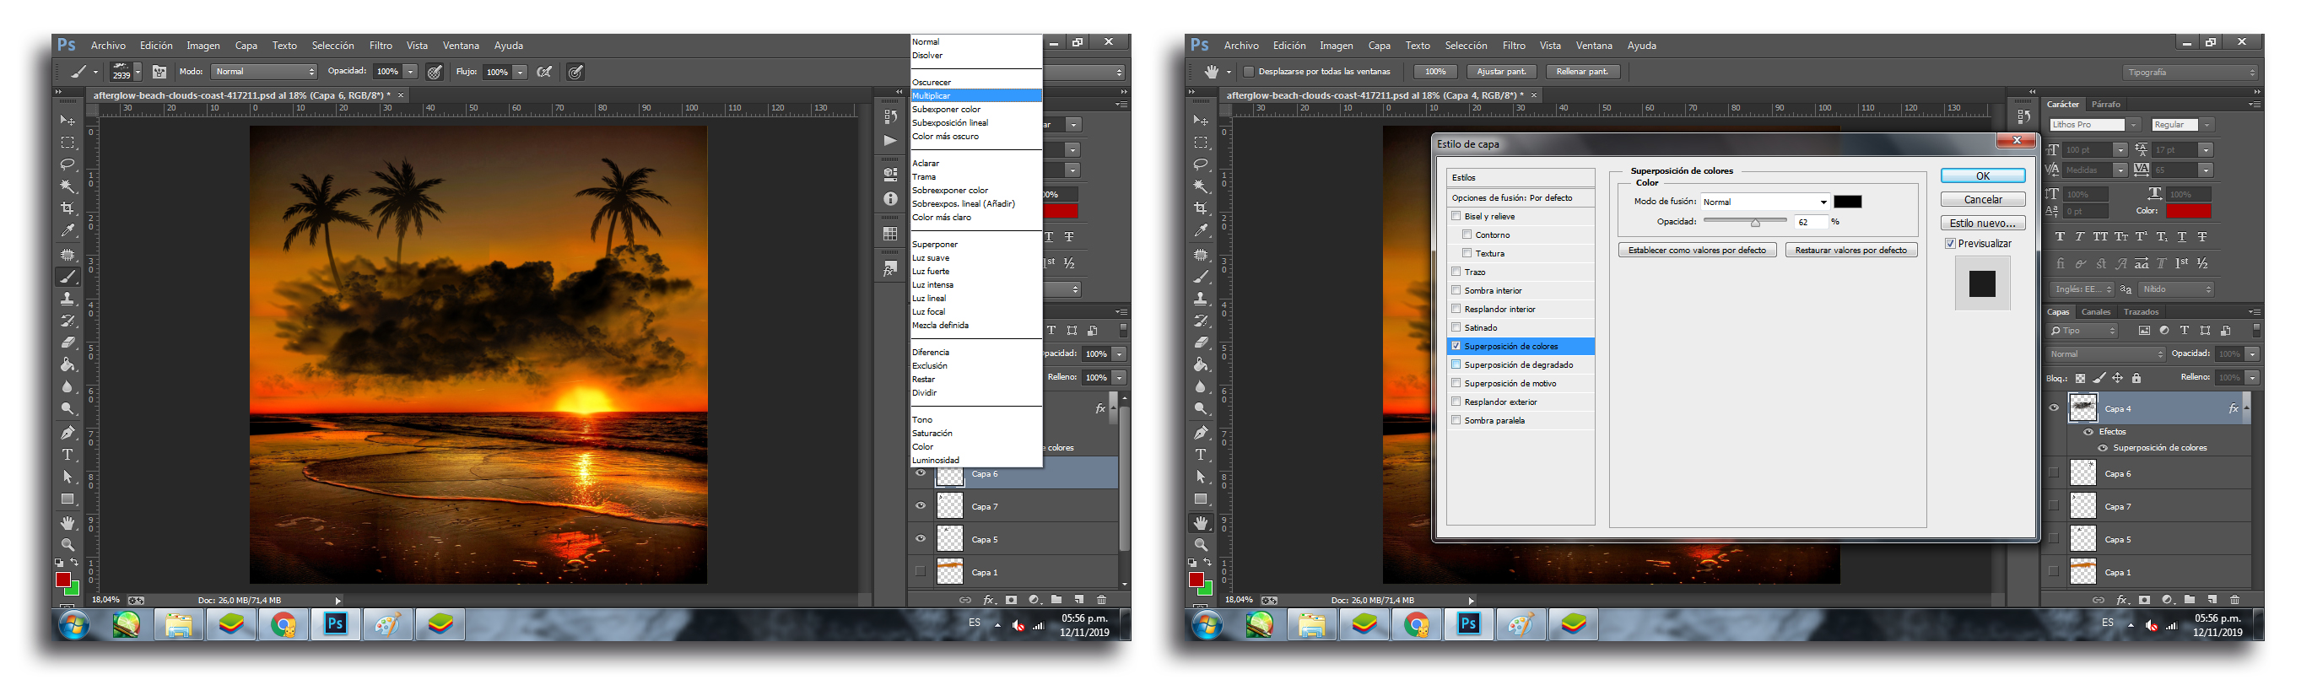Switch to Párrafo tab in right window
The image size is (2312, 685).
(2105, 104)
